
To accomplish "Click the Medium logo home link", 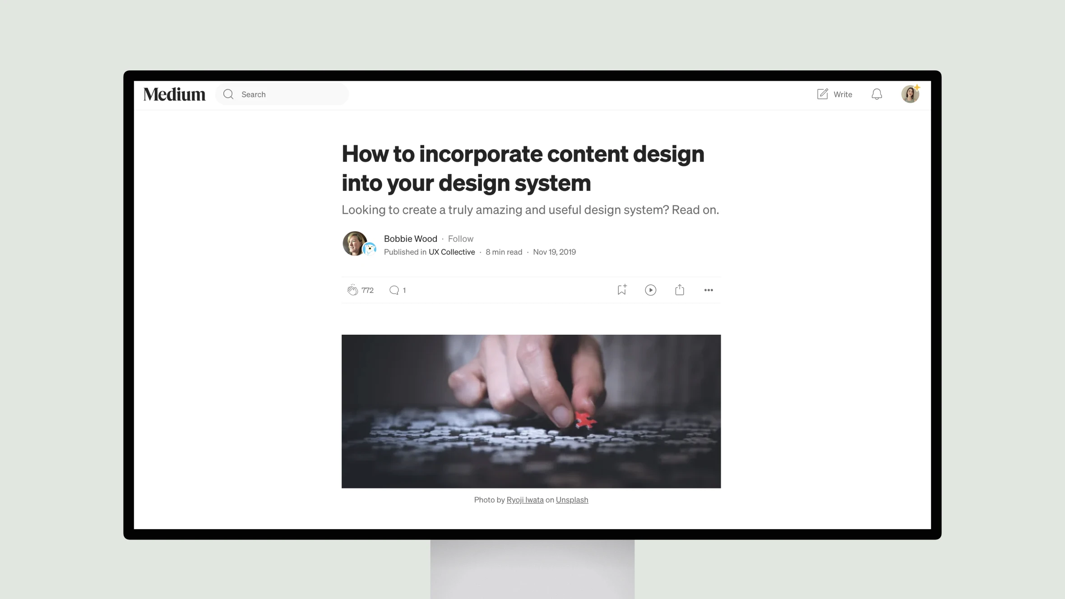I will tap(174, 94).
